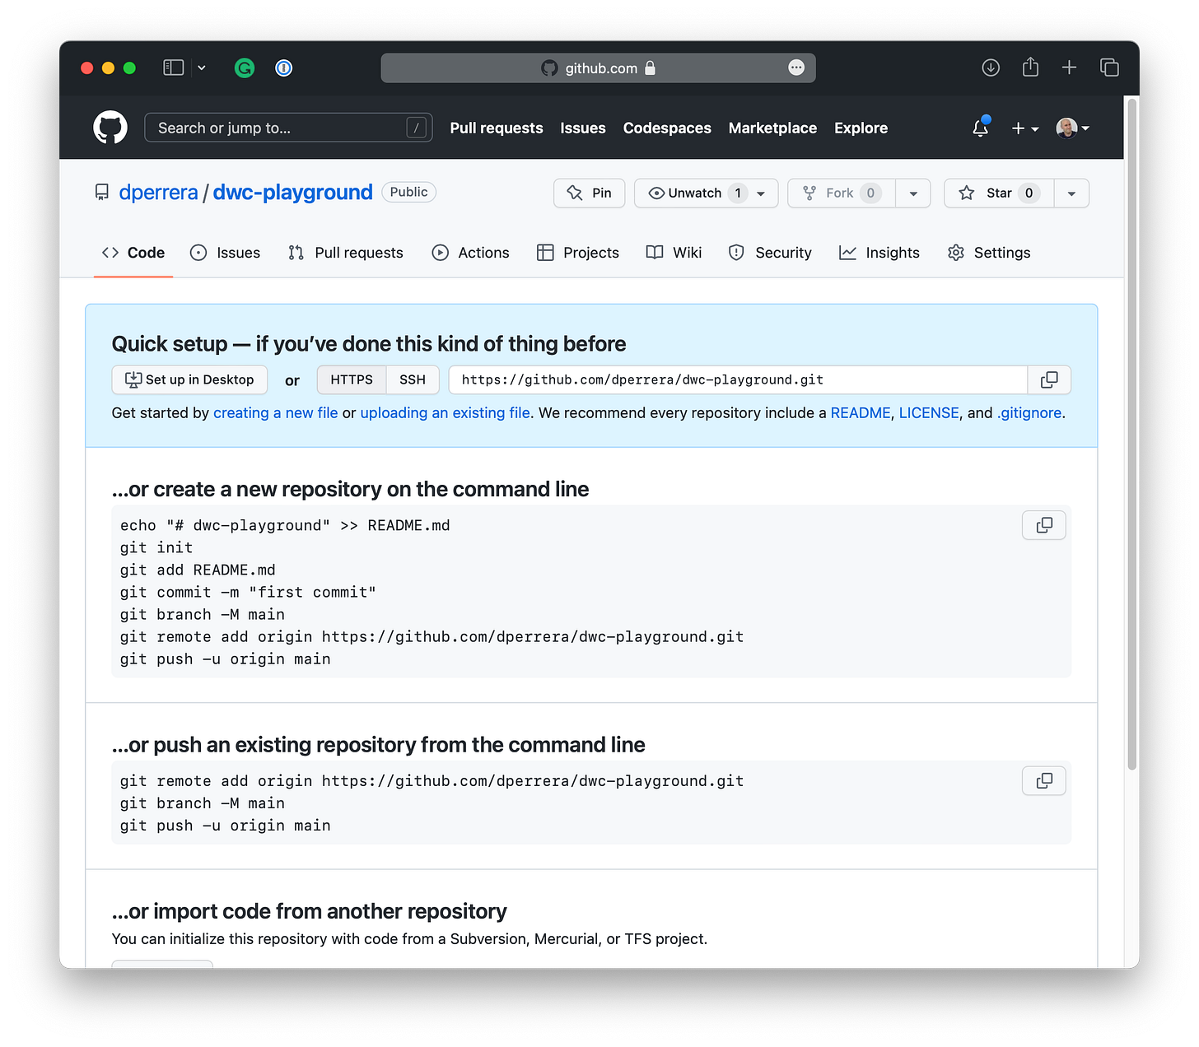Viewport: 1199px width, 1047px height.
Task: Click Set up in Desktop button
Action: [x=189, y=379]
